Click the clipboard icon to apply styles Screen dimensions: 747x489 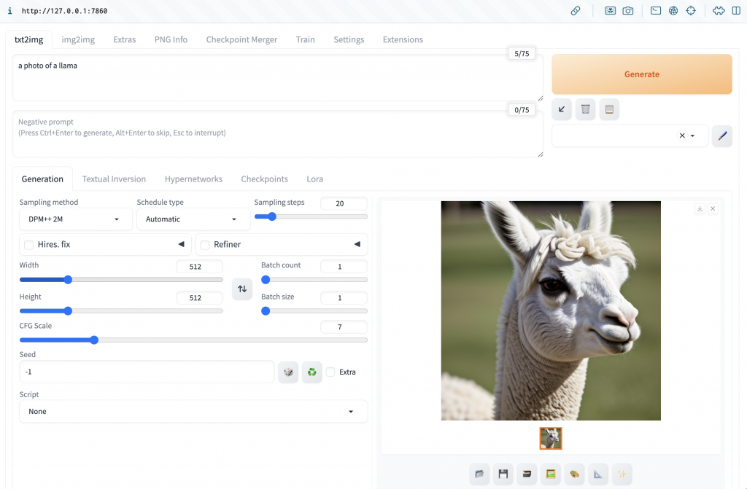point(609,109)
